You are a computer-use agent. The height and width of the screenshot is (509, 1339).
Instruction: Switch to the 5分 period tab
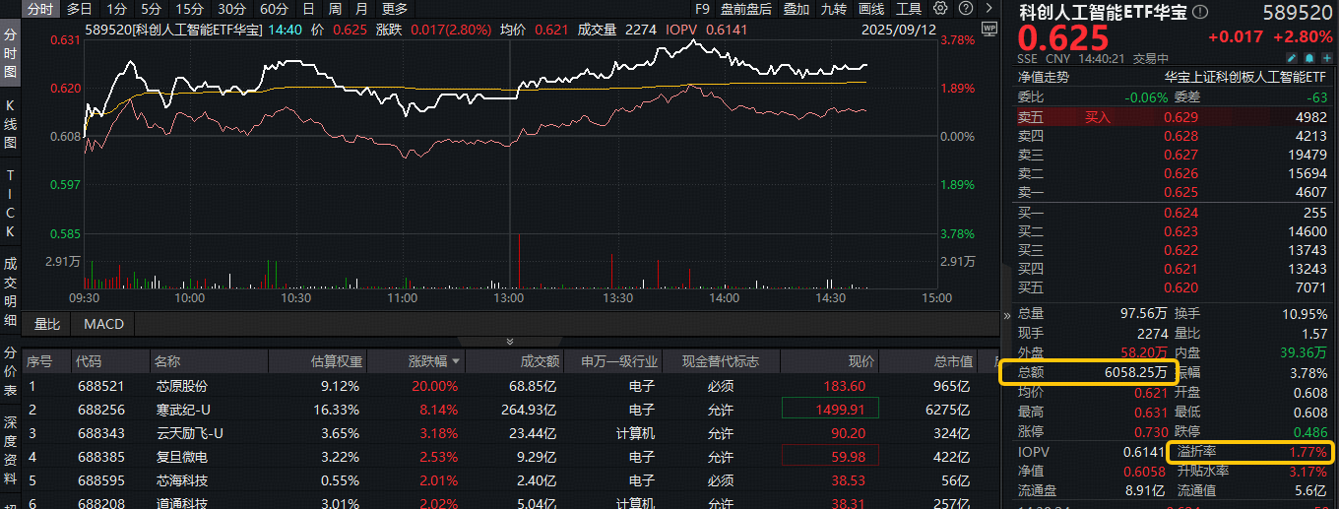tap(151, 9)
